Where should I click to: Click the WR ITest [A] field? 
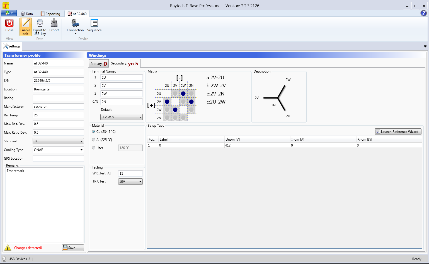tap(130, 174)
